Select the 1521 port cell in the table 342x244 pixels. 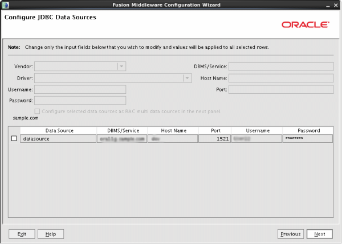click(214, 139)
